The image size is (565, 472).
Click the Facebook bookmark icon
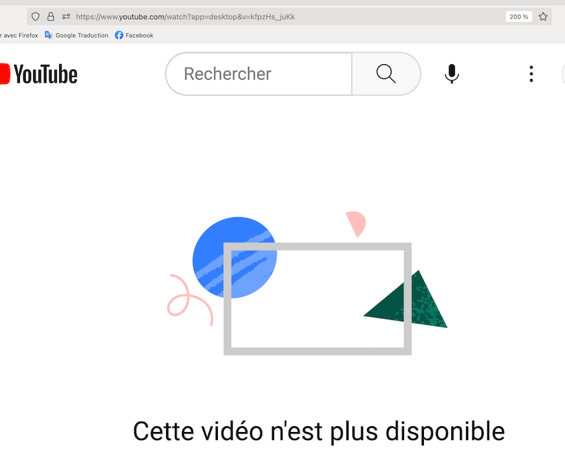point(119,35)
